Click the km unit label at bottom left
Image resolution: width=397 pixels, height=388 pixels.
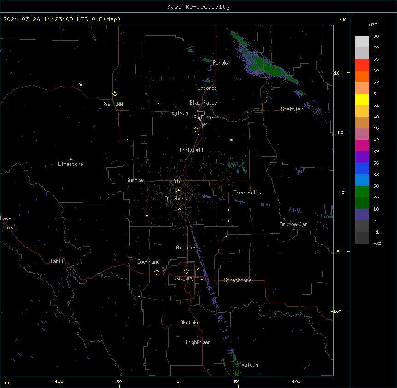[x=7, y=383]
